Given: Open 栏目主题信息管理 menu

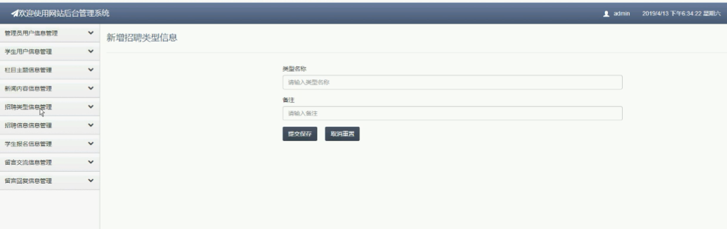Looking at the screenshot, I should coord(49,70).
